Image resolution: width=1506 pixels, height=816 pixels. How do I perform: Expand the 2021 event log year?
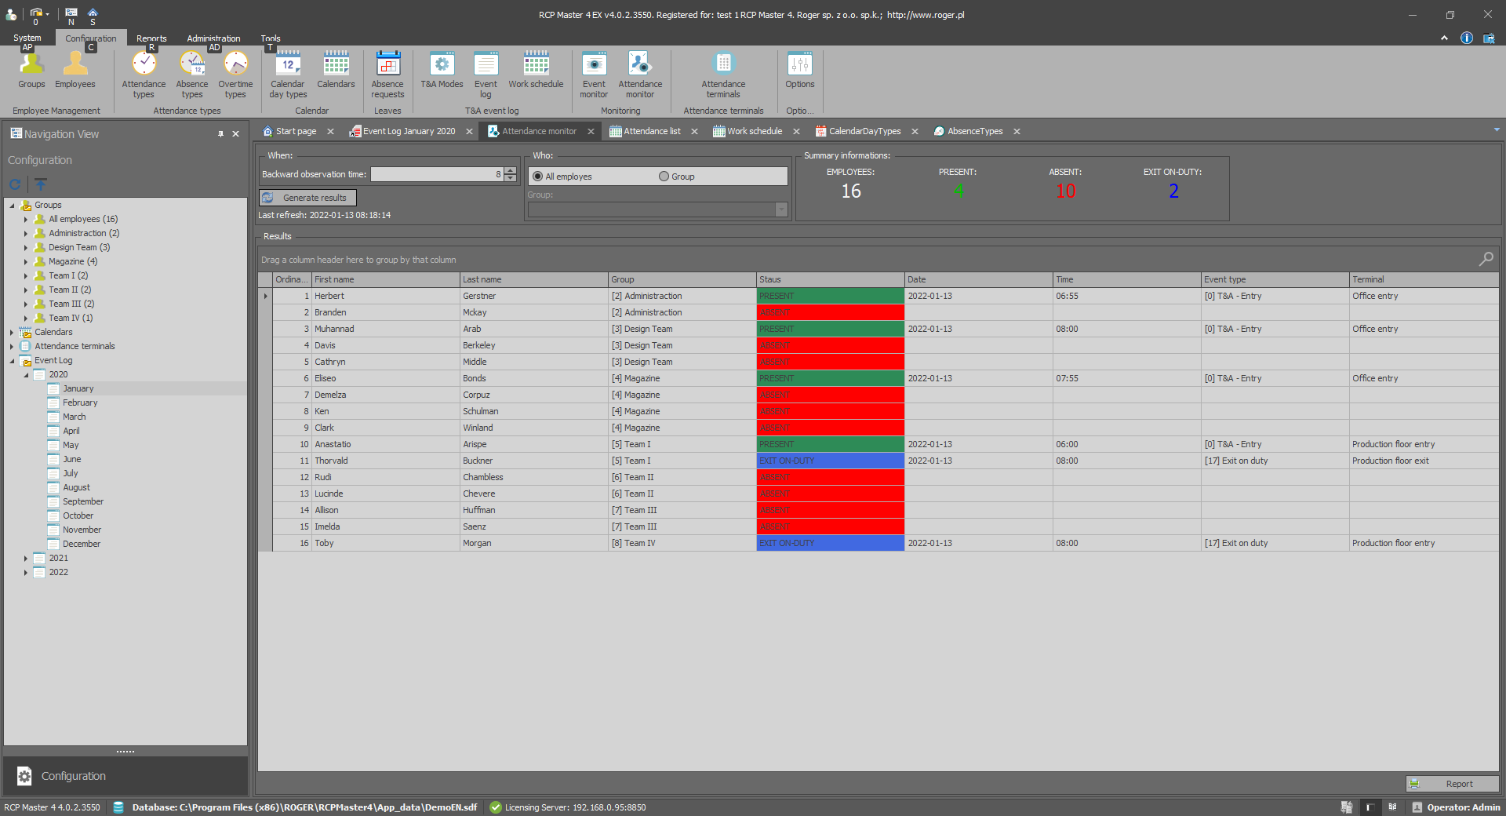[x=26, y=559]
